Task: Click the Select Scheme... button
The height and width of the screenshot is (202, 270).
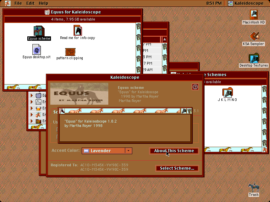Action: tap(177, 168)
